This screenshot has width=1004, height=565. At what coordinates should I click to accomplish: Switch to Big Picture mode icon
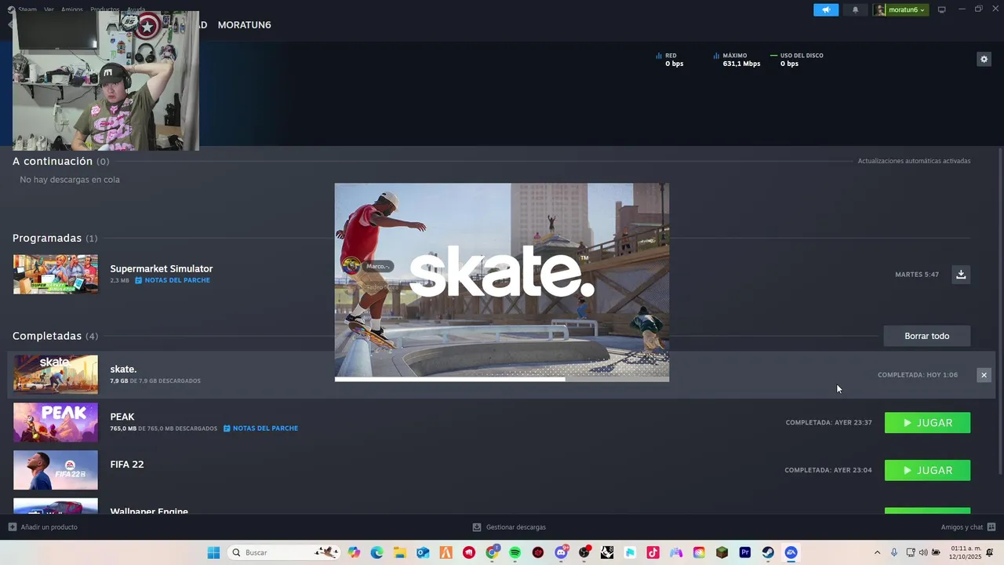[x=942, y=9]
